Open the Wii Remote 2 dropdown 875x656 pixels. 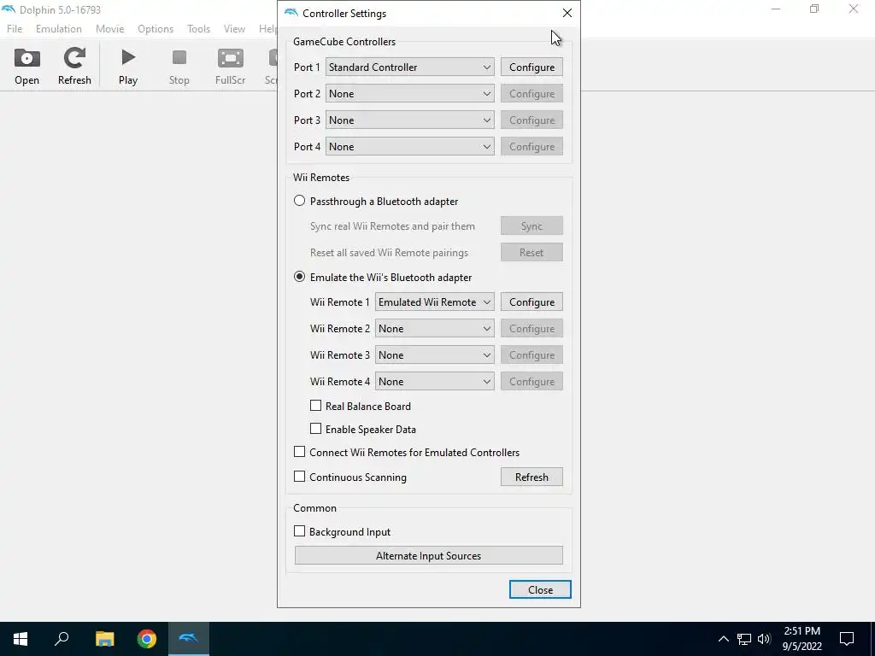[434, 329]
